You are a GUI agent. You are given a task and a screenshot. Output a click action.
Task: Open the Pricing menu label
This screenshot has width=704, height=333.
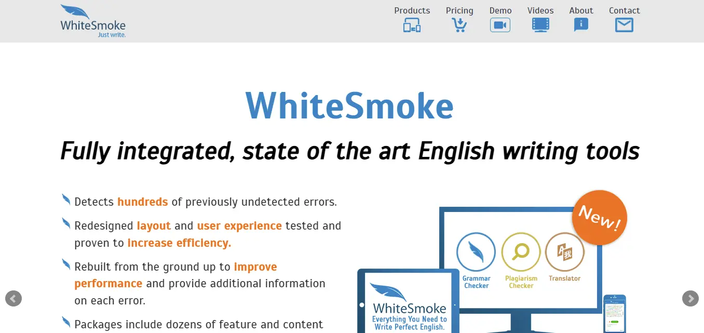click(459, 10)
